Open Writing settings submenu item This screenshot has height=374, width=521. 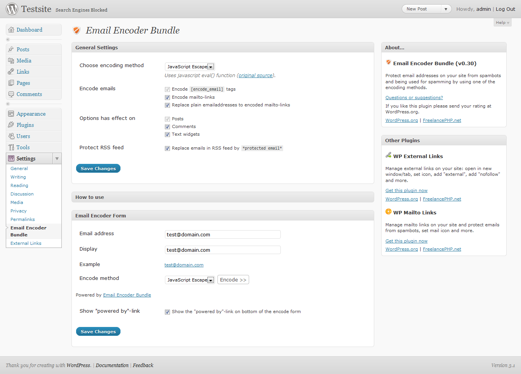point(18,177)
